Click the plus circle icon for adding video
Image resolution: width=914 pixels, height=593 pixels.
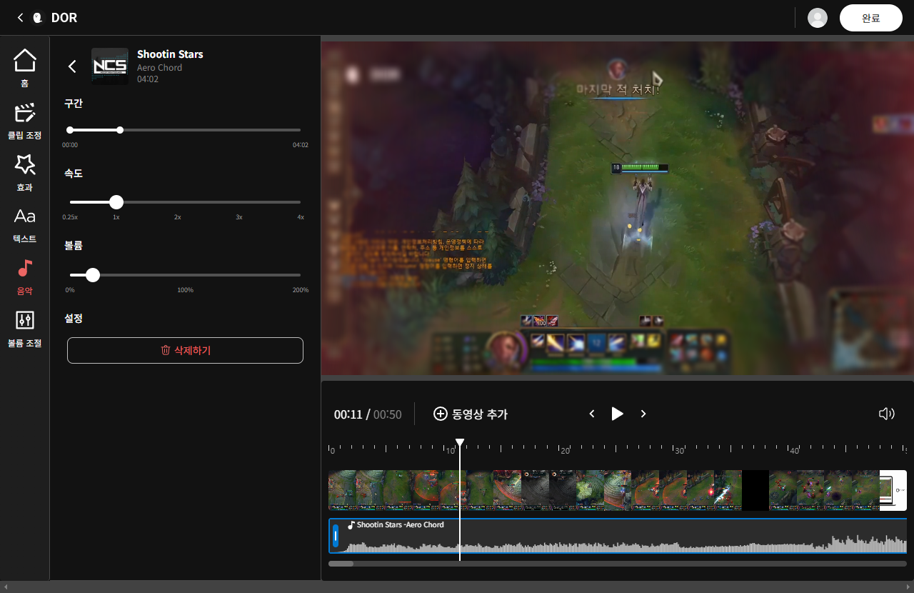coord(441,414)
